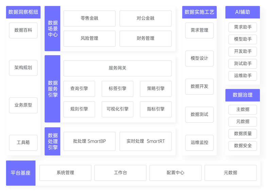Click the 数据洞察枢纽 header

23,12
